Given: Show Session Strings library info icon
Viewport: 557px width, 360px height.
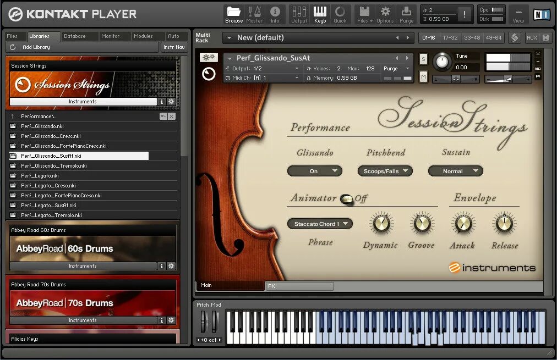Looking at the screenshot, I should click(x=162, y=102).
